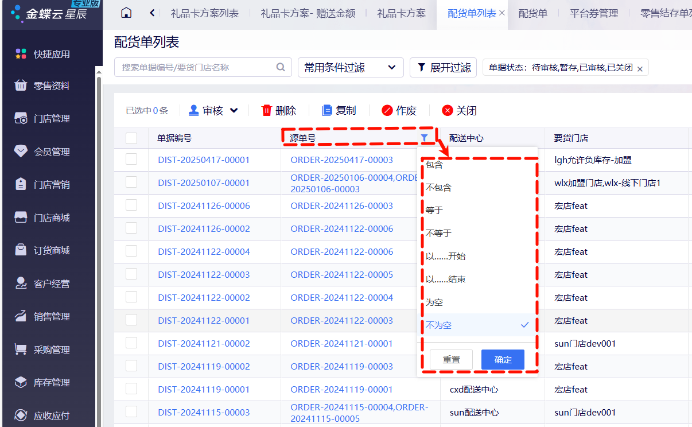Click 确定 button in filter popup
This screenshot has height=427, width=692.
(x=503, y=359)
